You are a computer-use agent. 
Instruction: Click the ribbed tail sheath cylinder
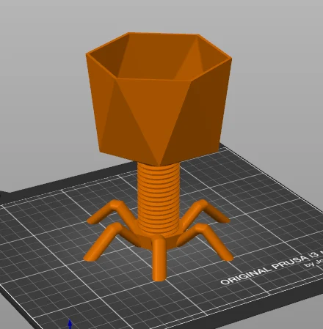[x=159, y=198]
